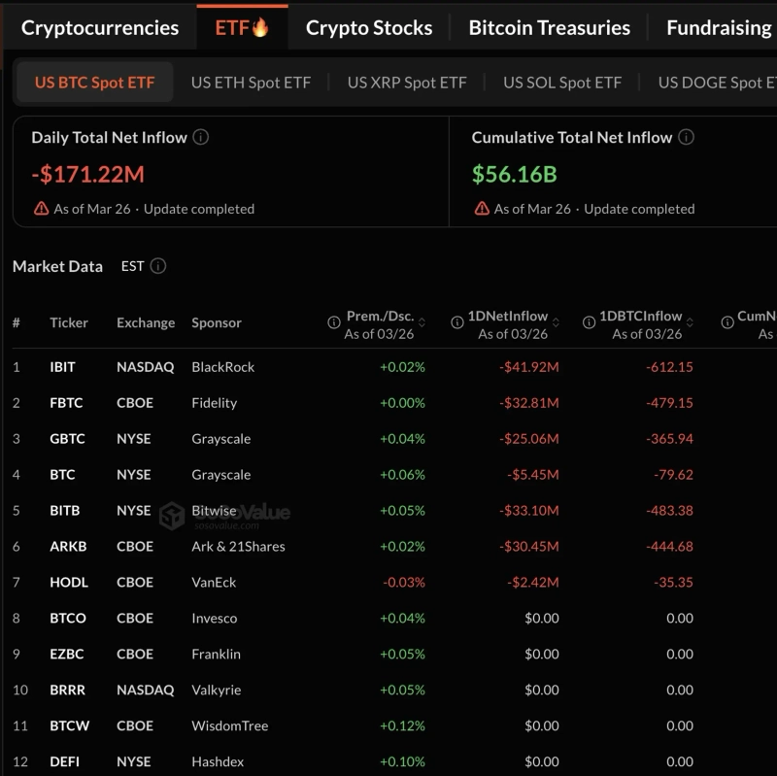Screen dimensions: 777x776
Task: Click info icon beside Cumulative Total Net Inflow
Action: click(686, 138)
